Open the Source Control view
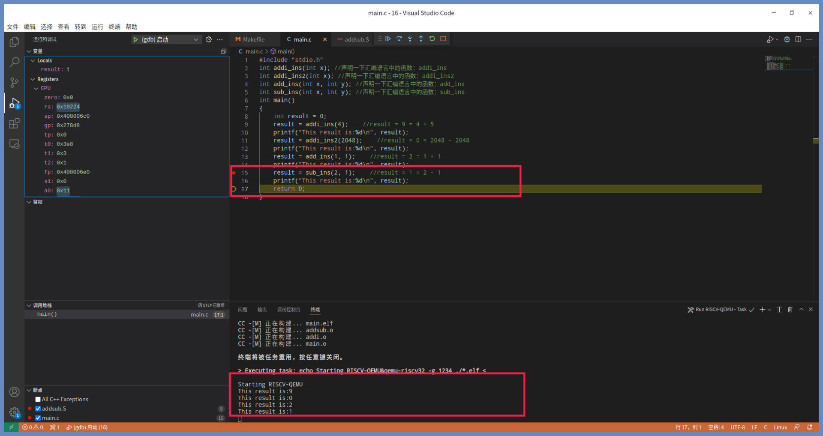This screenshot has height=436, width=823. [x=14, y=82]
